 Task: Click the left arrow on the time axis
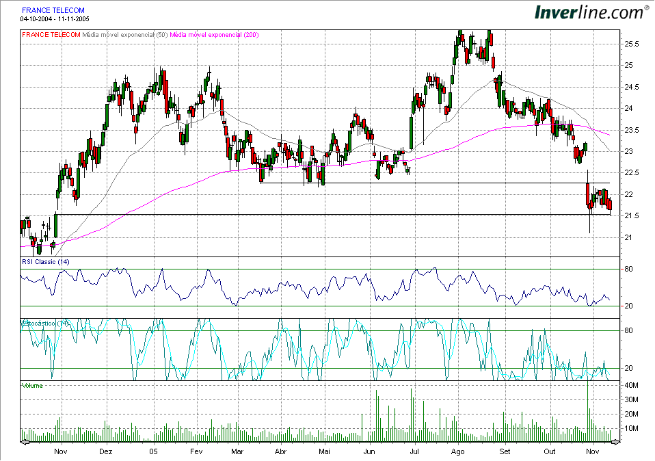click(x=24, y=443)
